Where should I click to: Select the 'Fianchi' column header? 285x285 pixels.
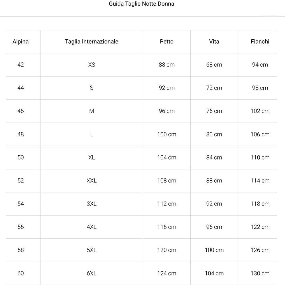pyautogui.click(x=260, y=42)
